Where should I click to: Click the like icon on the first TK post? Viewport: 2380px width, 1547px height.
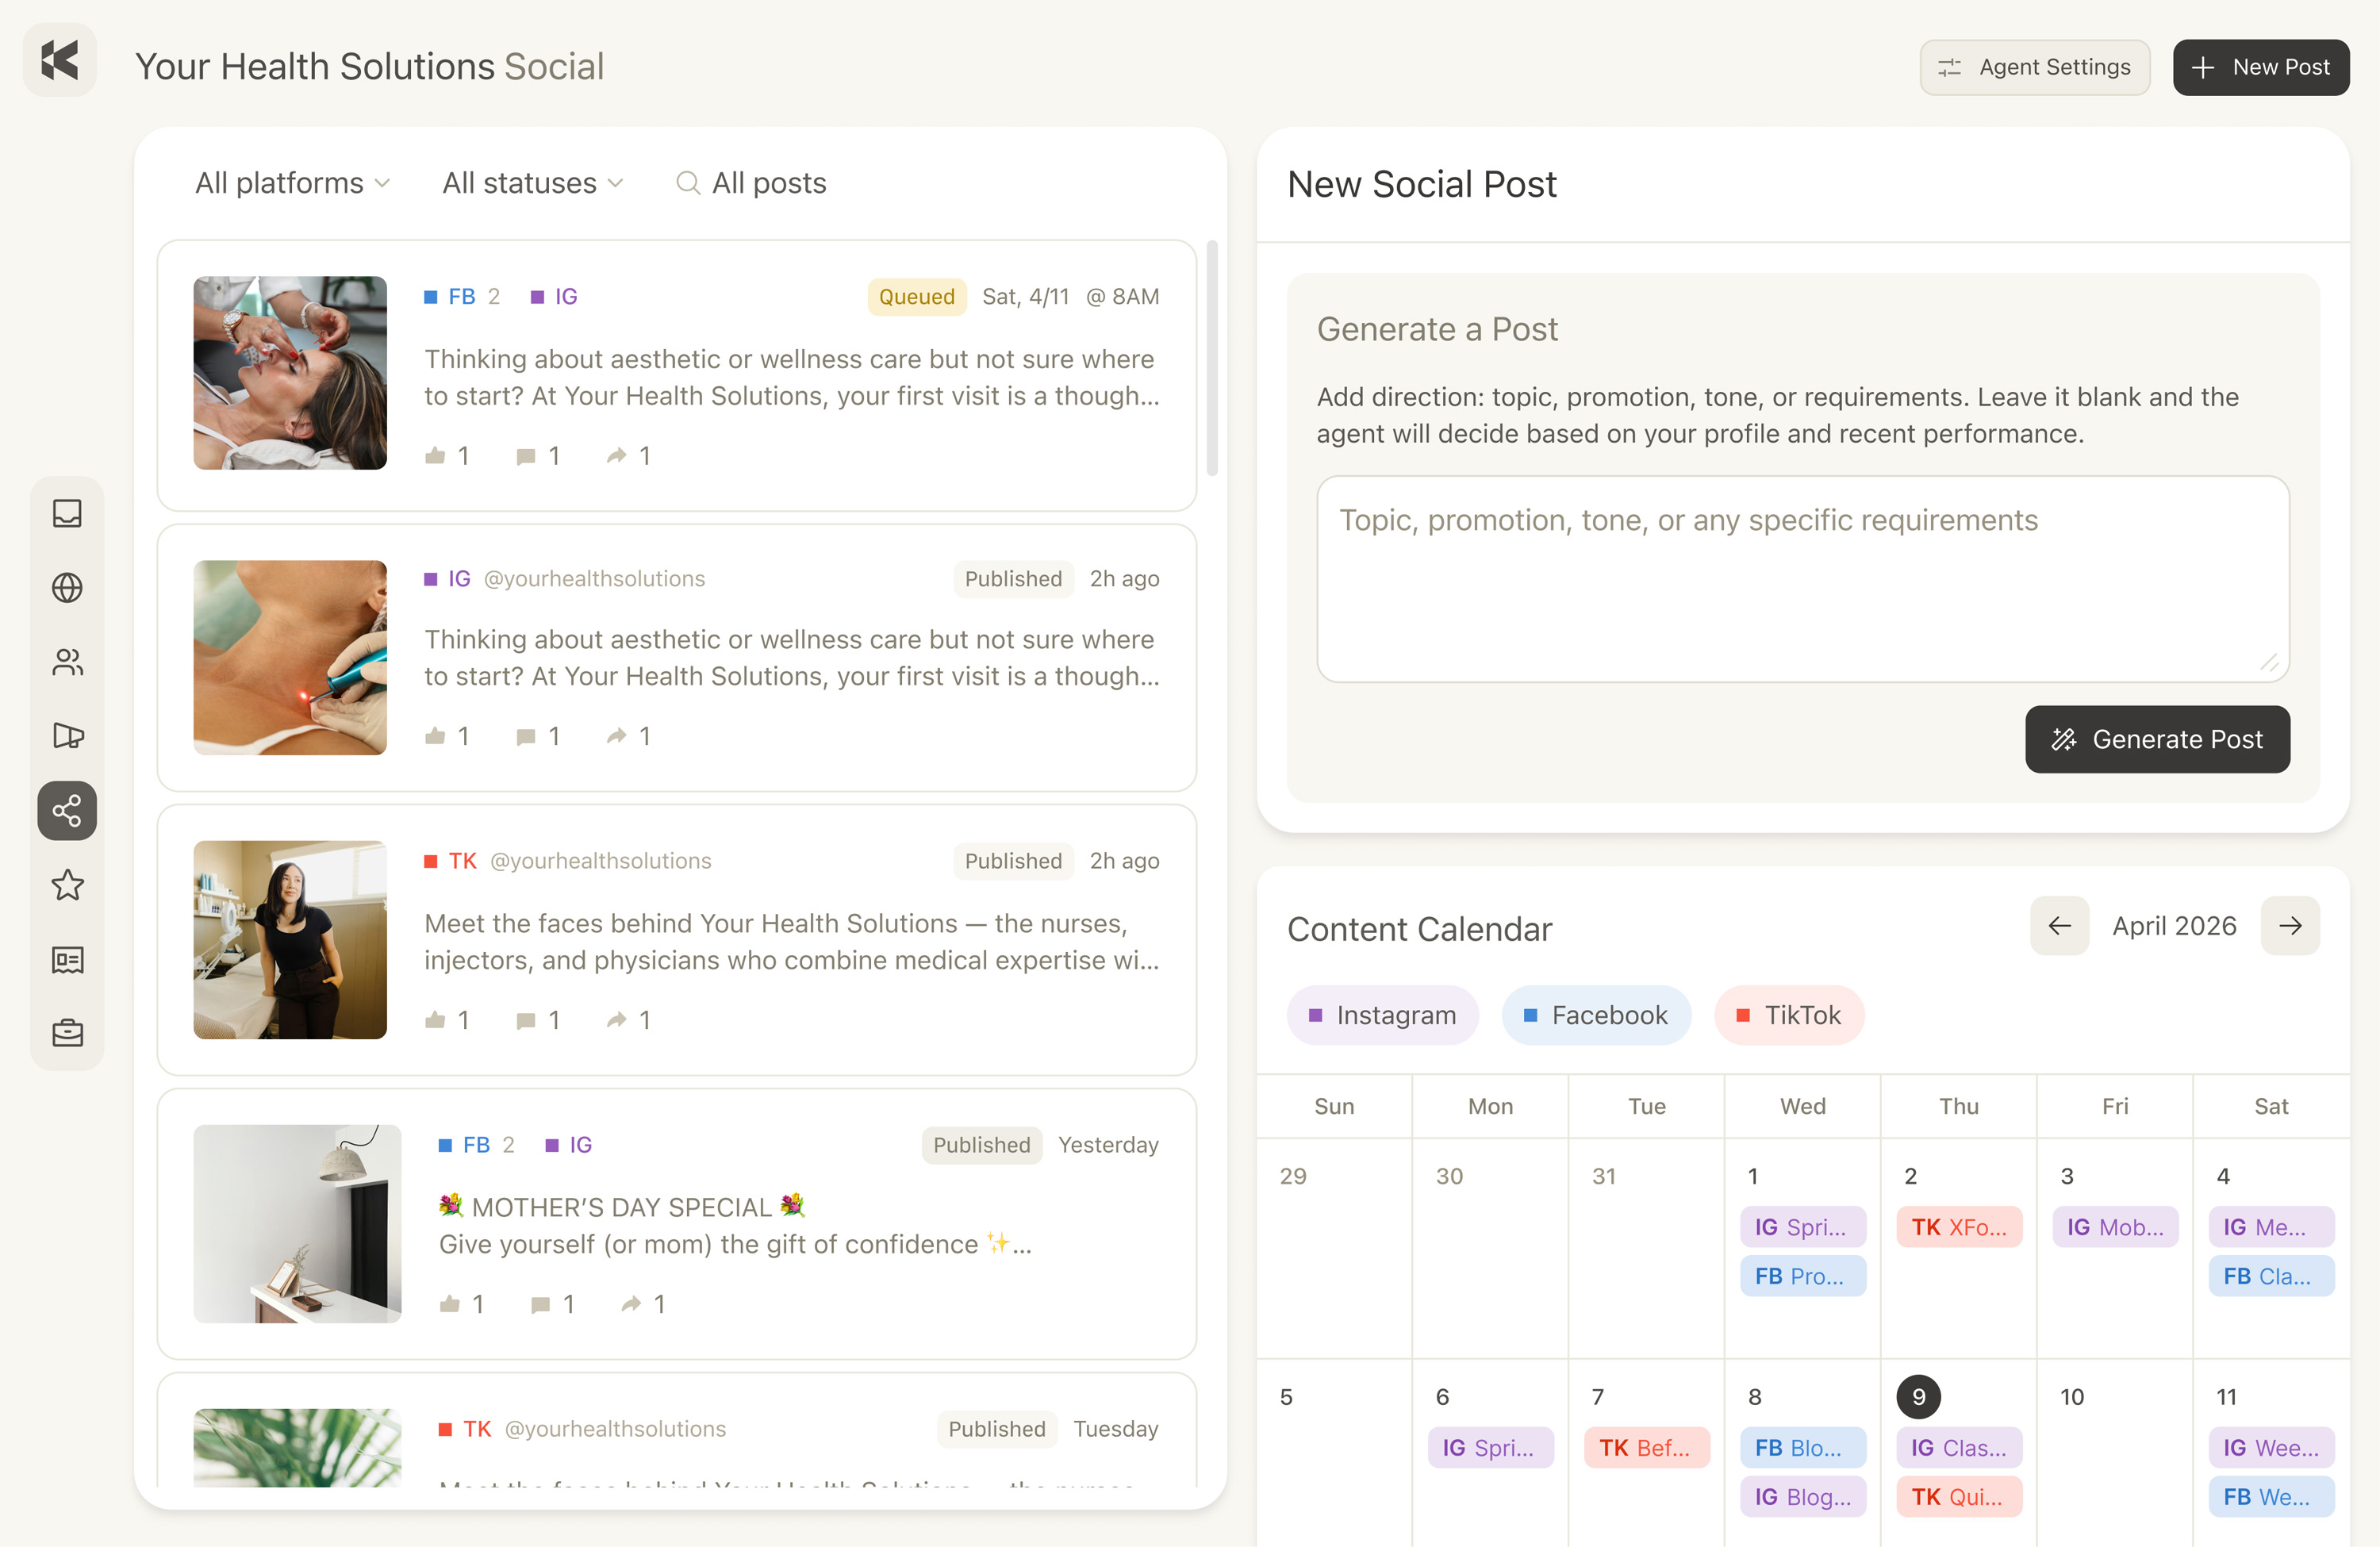[435, 1020]
